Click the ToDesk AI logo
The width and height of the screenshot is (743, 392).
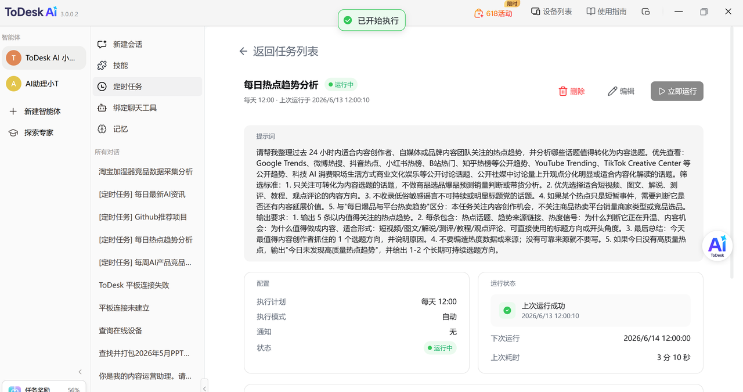(31, 12)
